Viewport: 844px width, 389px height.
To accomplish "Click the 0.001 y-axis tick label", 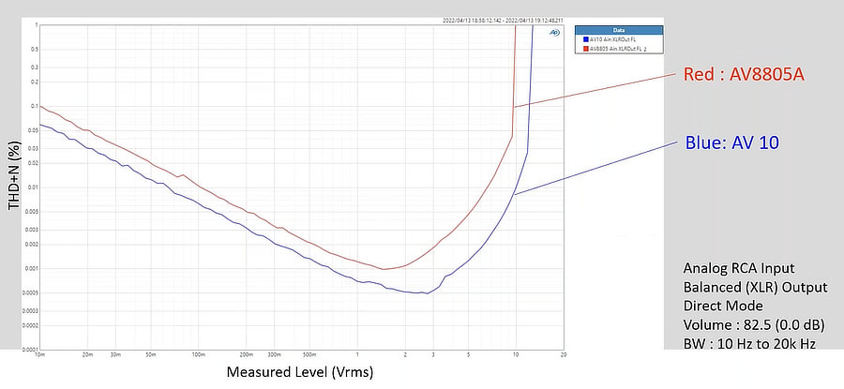I will [32, 268].
